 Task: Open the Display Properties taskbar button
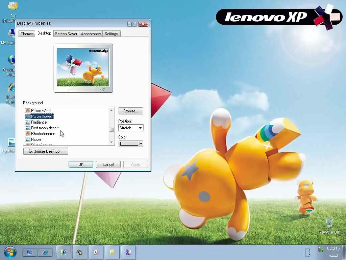pos(64,252)
